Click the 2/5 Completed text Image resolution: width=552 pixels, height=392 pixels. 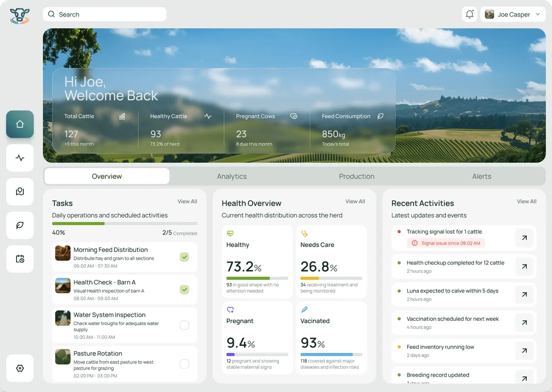click(x=180, y=233)
